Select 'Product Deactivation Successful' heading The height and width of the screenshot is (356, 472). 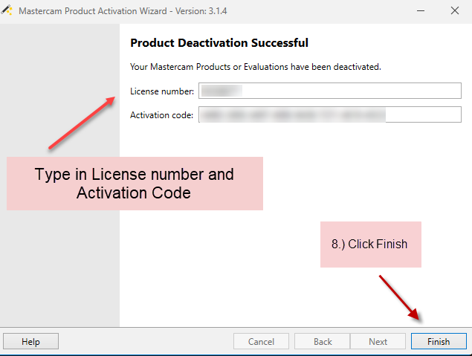pos(219,42)
